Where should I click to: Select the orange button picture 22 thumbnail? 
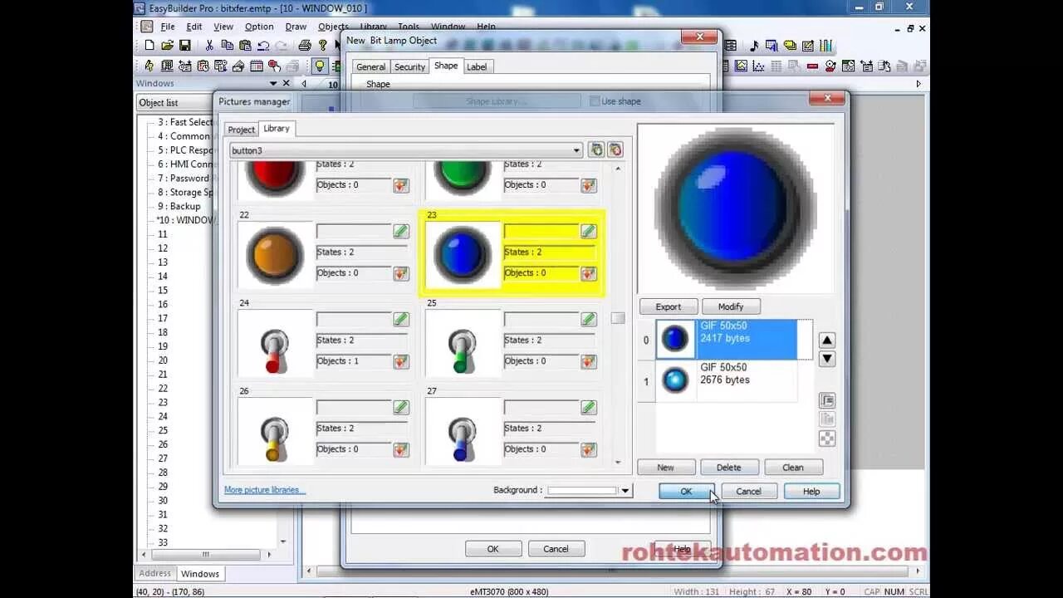(275, 254)
